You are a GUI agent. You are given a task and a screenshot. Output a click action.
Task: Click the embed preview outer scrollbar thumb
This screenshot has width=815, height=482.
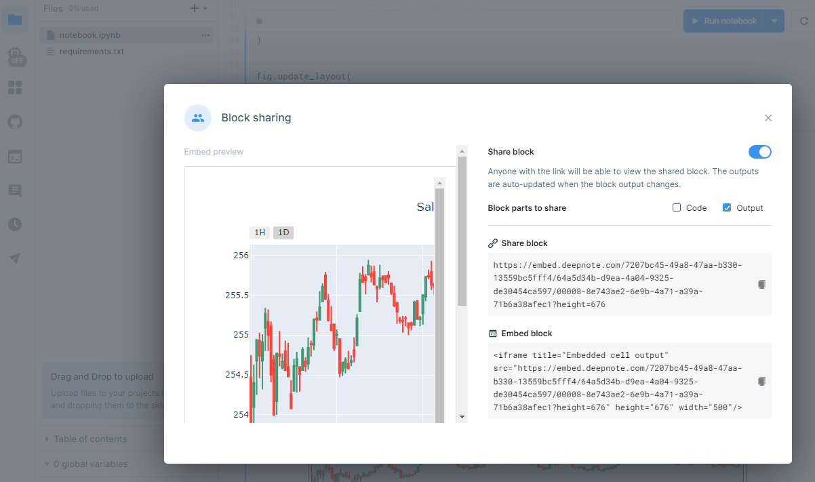[x=462, y=231]
